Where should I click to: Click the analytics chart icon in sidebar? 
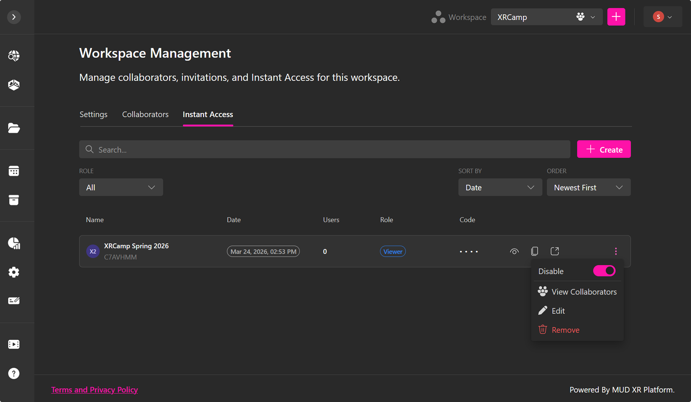(x=14, y=243)
